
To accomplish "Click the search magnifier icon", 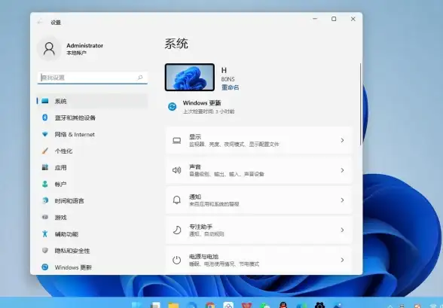I will coord(140,78).
